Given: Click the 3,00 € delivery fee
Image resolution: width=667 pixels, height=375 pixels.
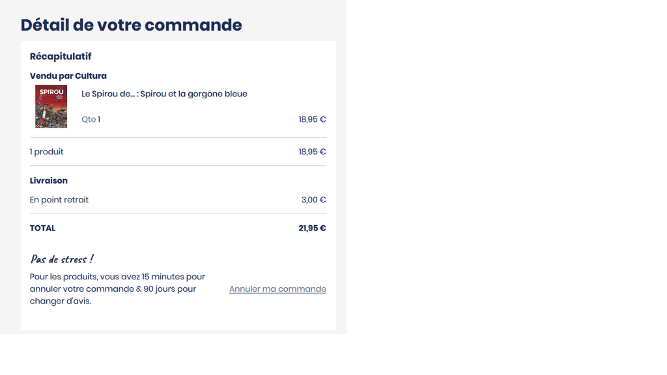Looking at the screenshot, I should (x=313, y=200).
